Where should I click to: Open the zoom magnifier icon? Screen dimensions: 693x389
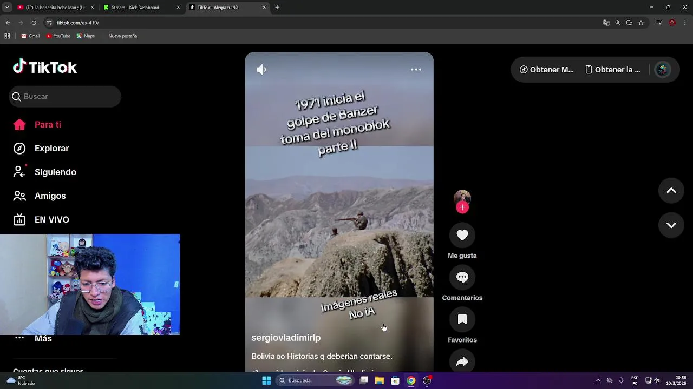(x=618, y=23)
